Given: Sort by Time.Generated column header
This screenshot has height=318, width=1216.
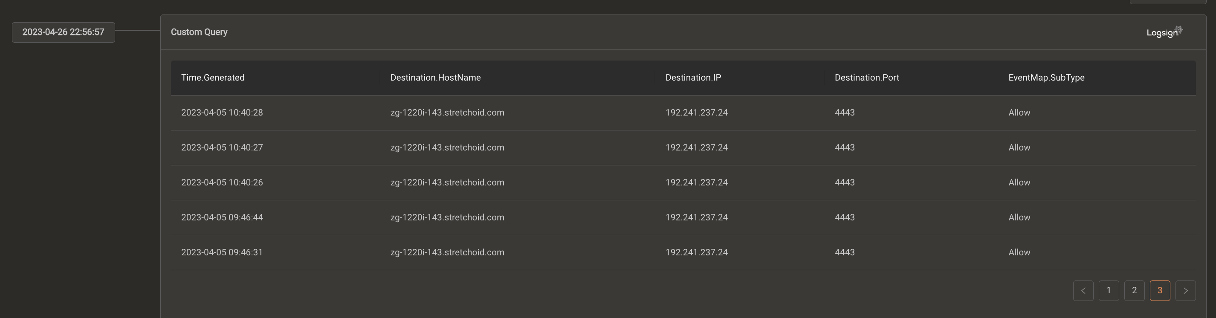Looking at the screenshot, I should coord(213,78).
